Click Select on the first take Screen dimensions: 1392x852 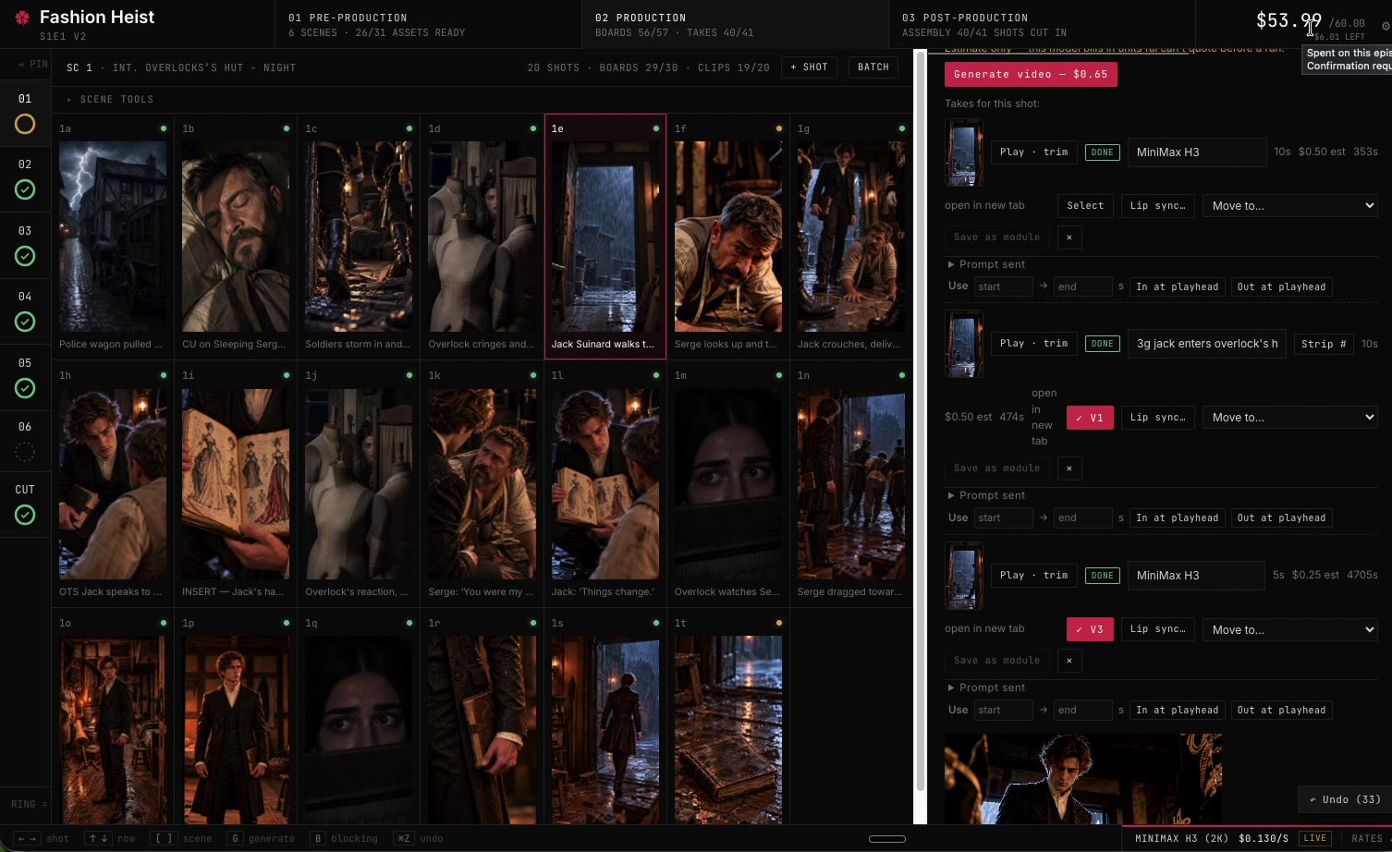coord(1085,206)
